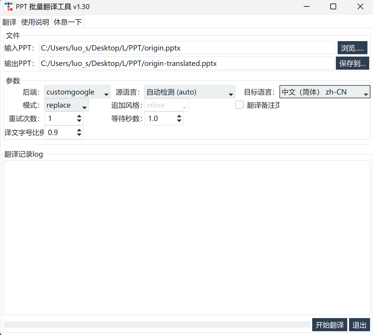Switch to the 使用说明 tab
Viewport: 373px width, 335px height.
pyautogui.click(x=35, y=22)
